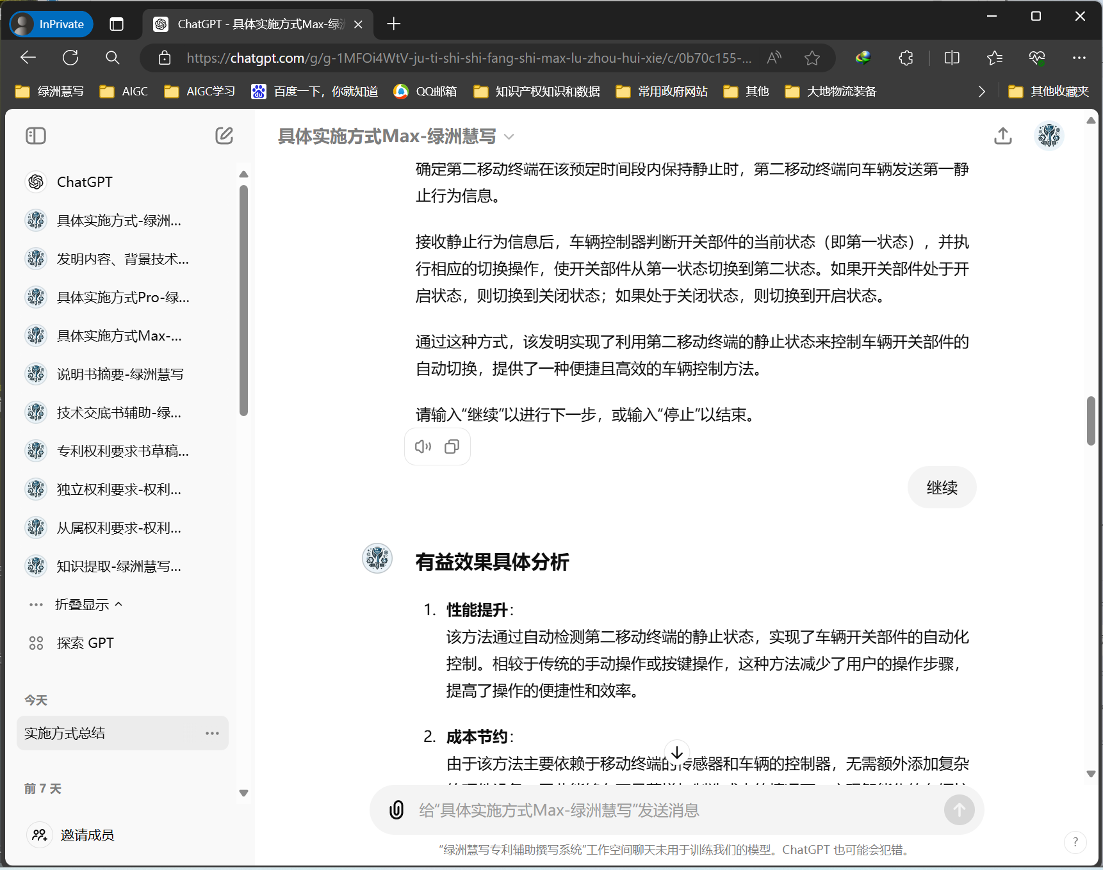
Task: Collapse the 折叠显示 section
Action: click(88, 604)
